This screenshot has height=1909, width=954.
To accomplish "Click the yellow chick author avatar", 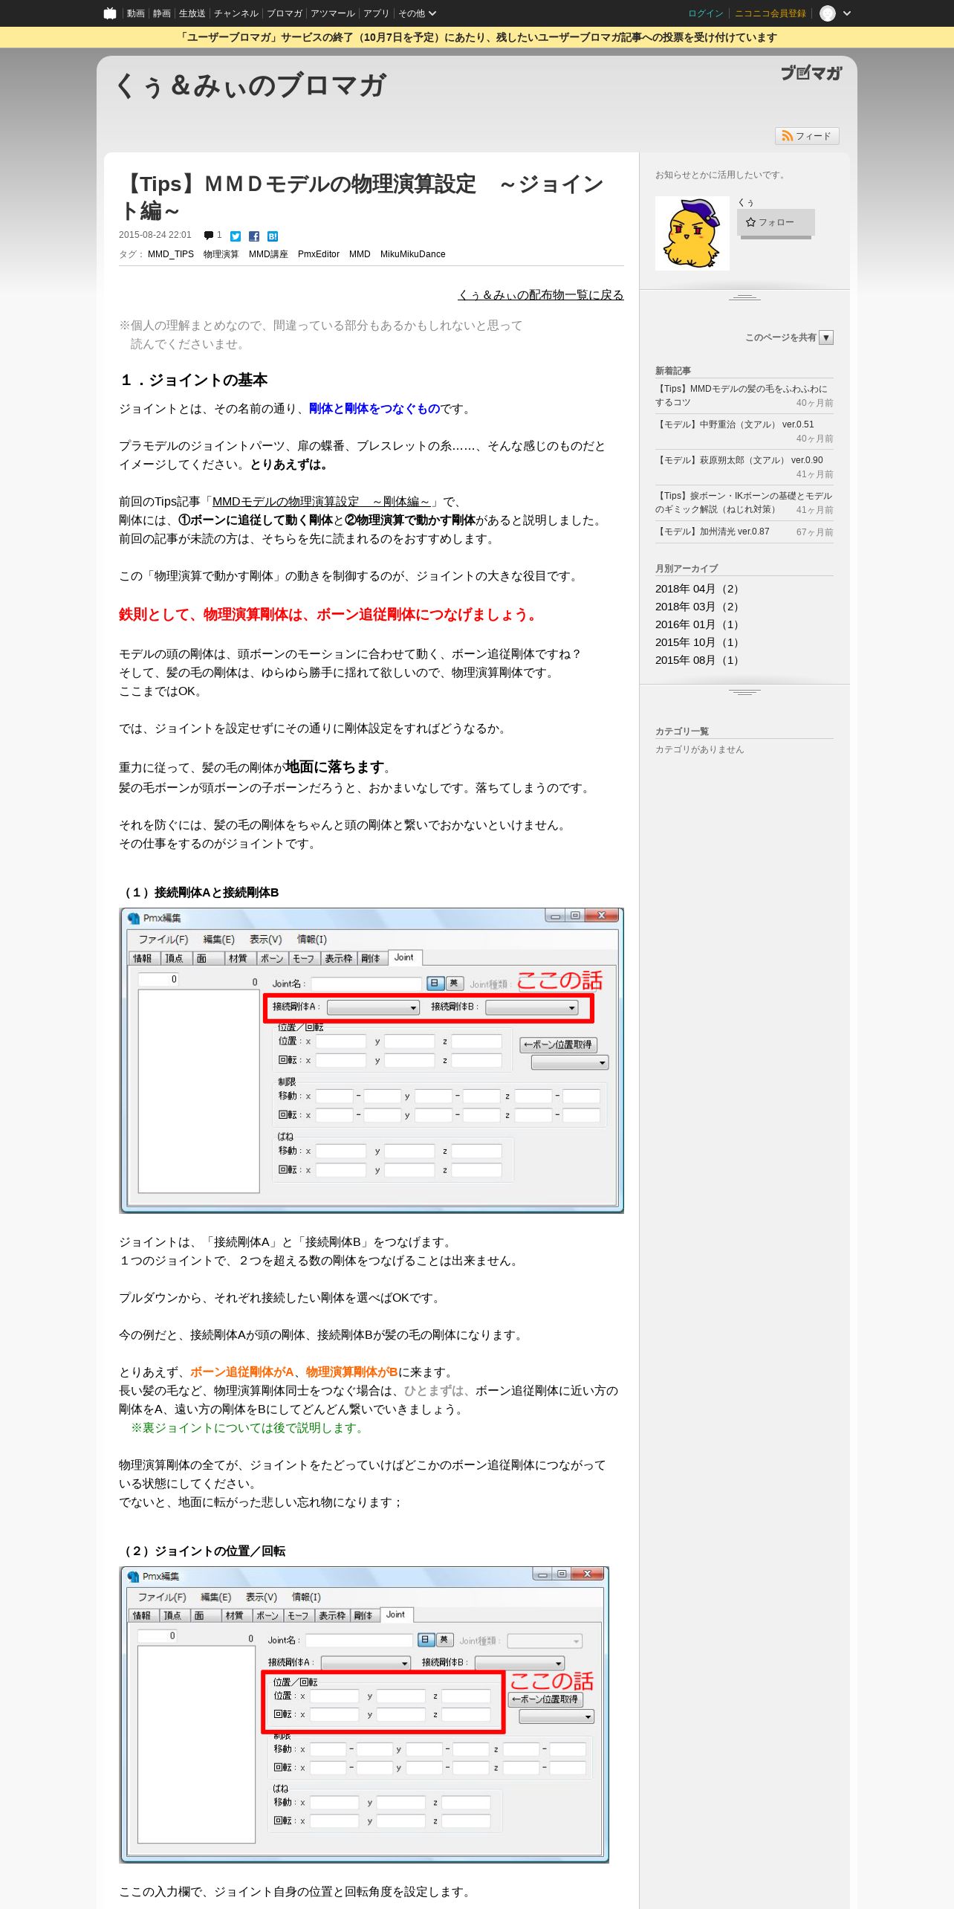I will point(692,233).
